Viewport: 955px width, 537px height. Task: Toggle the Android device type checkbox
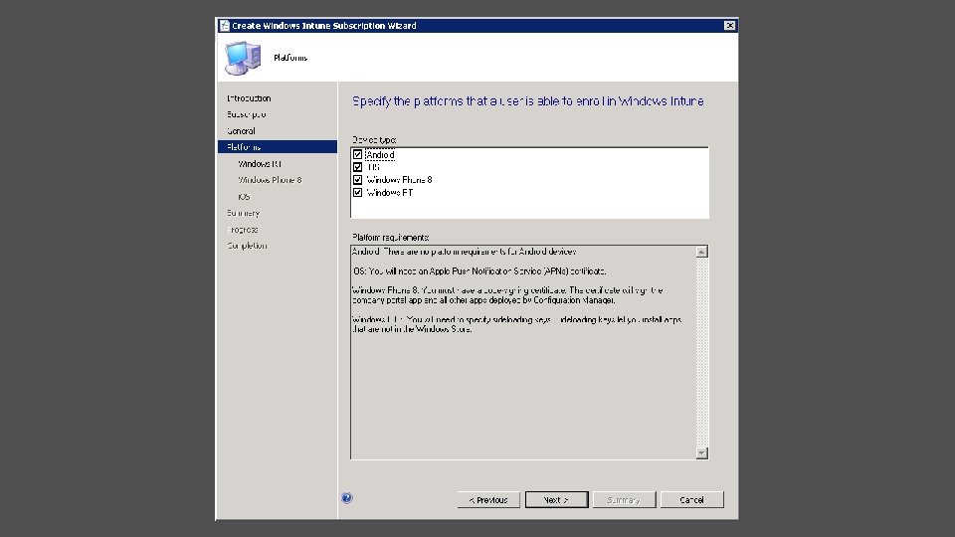[x=357, y=155]
